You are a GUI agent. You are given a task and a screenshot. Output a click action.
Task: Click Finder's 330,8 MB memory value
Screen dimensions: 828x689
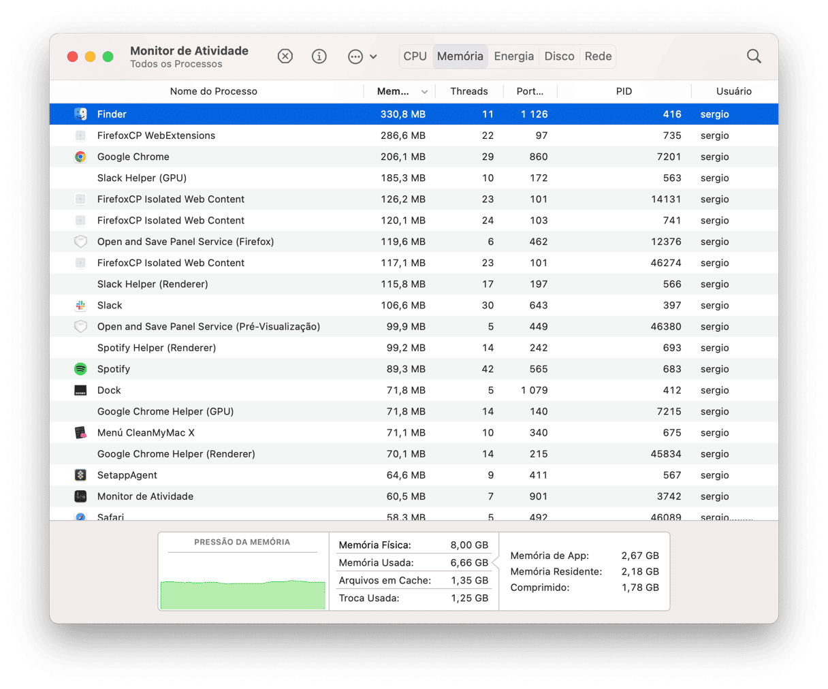402,114
